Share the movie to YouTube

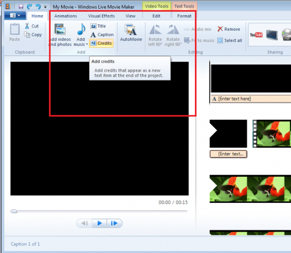(x=256, y=35)
